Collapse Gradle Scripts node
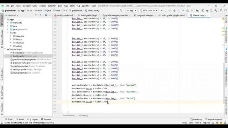This screenshot has width=228, height=128. click(x=5, y=49)
